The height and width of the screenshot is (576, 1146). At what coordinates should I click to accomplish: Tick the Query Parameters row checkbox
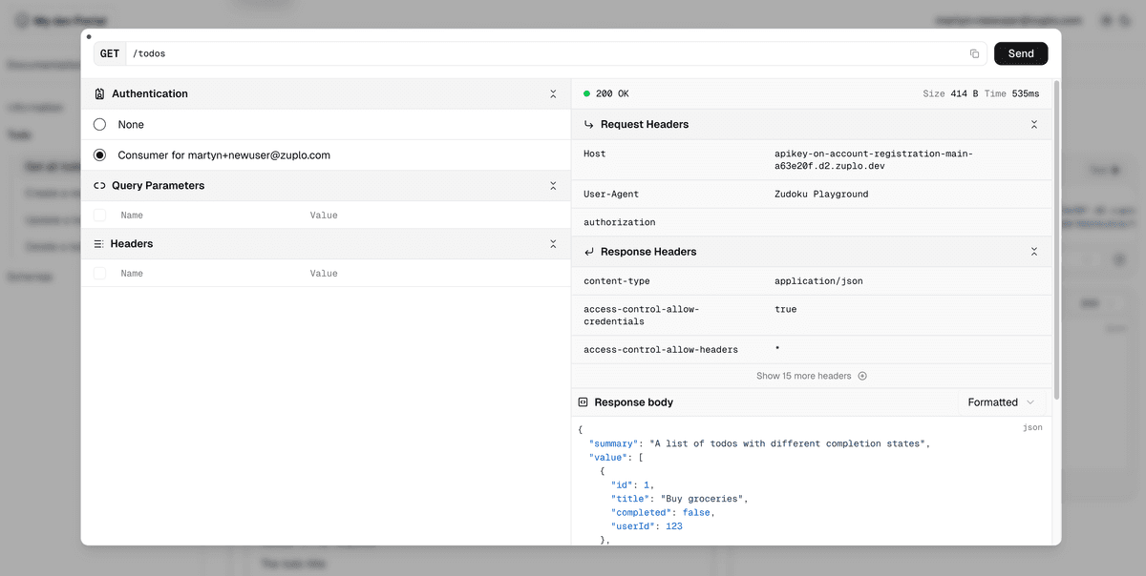(100, 216)
